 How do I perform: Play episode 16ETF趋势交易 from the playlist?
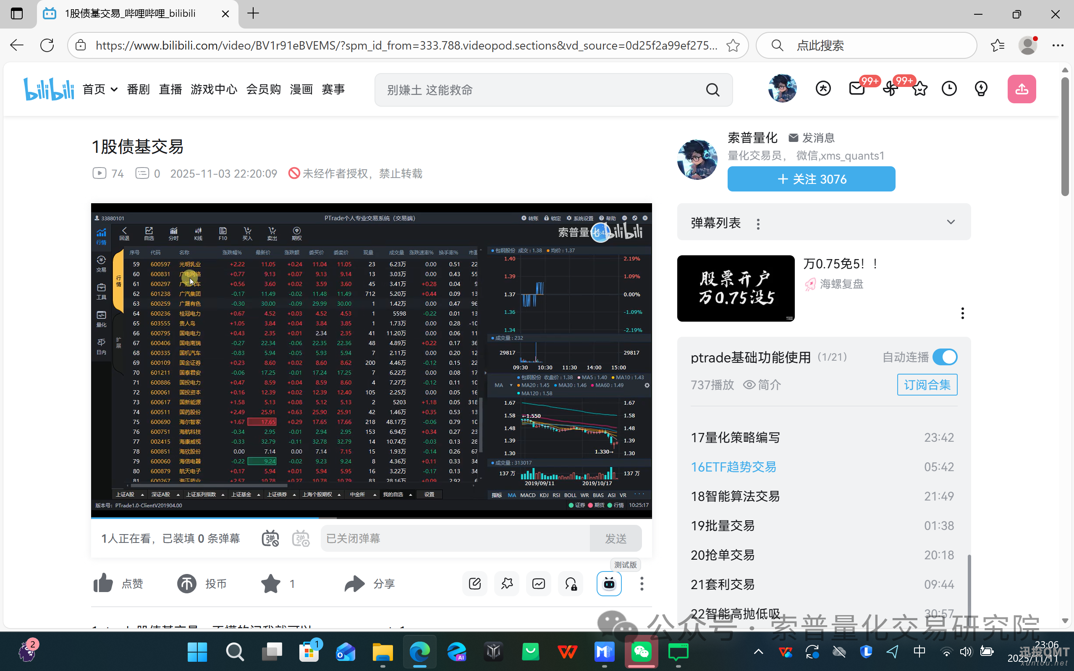click(x=733, y=467)
